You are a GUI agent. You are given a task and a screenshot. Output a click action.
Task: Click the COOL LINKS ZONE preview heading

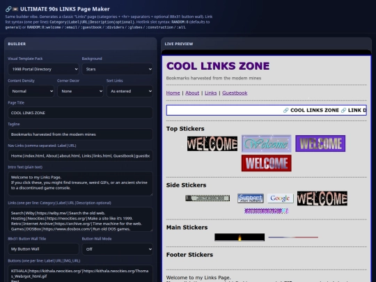pos(218,66)
